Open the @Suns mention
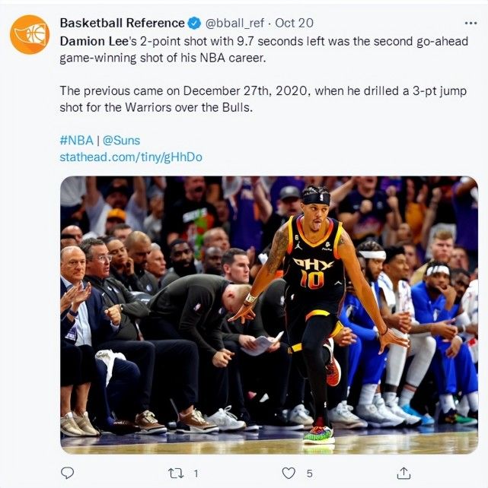488x488 pixels. (121, 141)
